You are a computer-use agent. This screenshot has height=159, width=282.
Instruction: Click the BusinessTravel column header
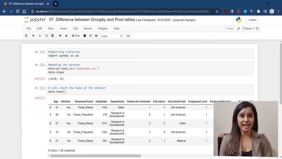(84, 102)
